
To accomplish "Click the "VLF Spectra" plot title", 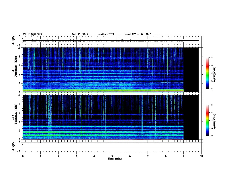I will (x=32, y=34).
